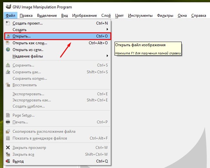Click the 'GNU Image Manipulation Program' title text

point(42,7)
